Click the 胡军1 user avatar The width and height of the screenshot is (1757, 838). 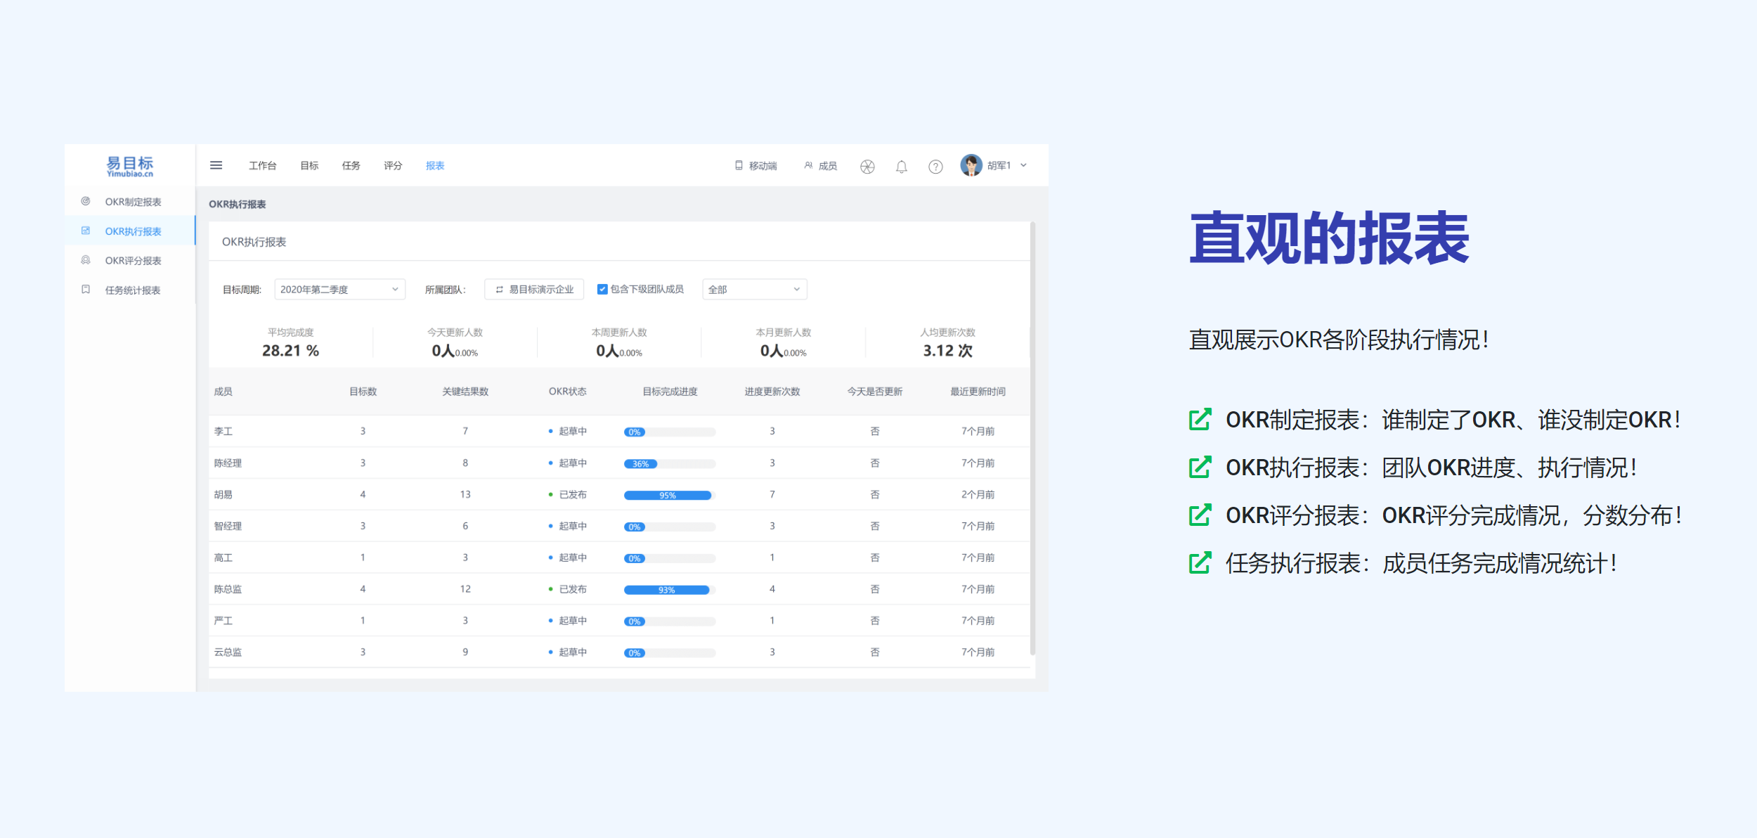[971, 165]
